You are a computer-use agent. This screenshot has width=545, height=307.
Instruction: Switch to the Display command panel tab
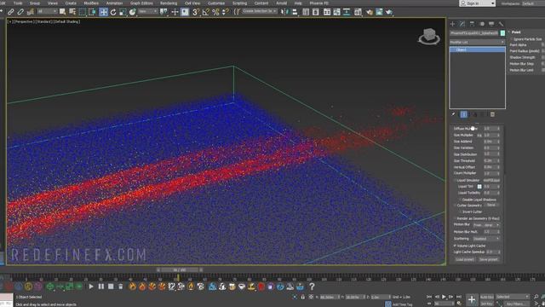[491, 24]
